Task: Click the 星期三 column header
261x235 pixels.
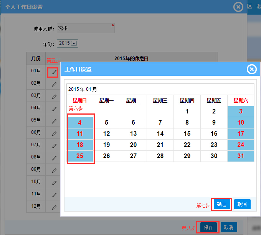Action: click(x=160, y=100)
